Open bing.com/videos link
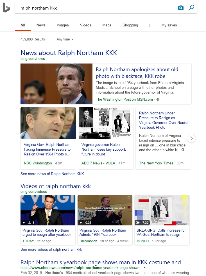The height and width of the screenshot is (276, 206). coord(34,191)
